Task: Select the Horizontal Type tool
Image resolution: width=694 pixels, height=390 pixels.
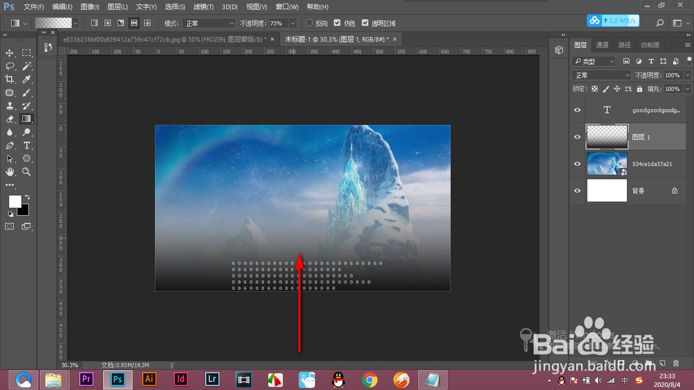Action: coord(26,145)
